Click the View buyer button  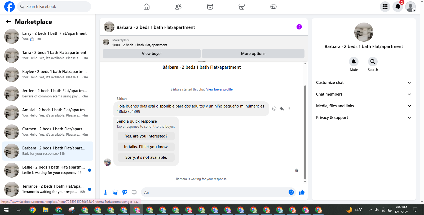tap(152, 53)
